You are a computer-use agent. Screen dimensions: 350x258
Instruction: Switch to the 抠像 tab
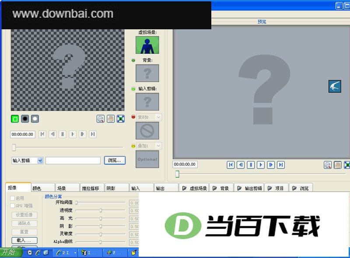coord(18,188)
